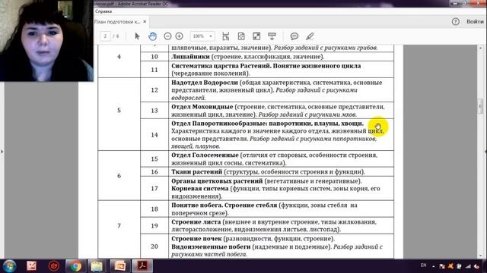Show hidden system tray icons arrow
The width and height of the screenshot is (487, 273).
[x=434, y=266]
